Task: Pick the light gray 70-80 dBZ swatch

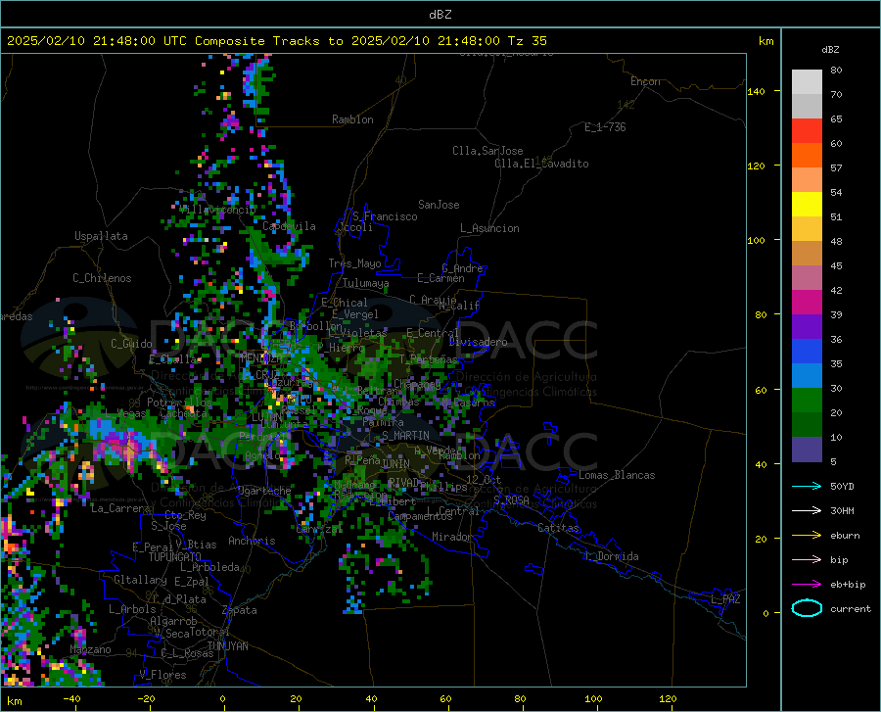Action: click(x=807, y=82)
